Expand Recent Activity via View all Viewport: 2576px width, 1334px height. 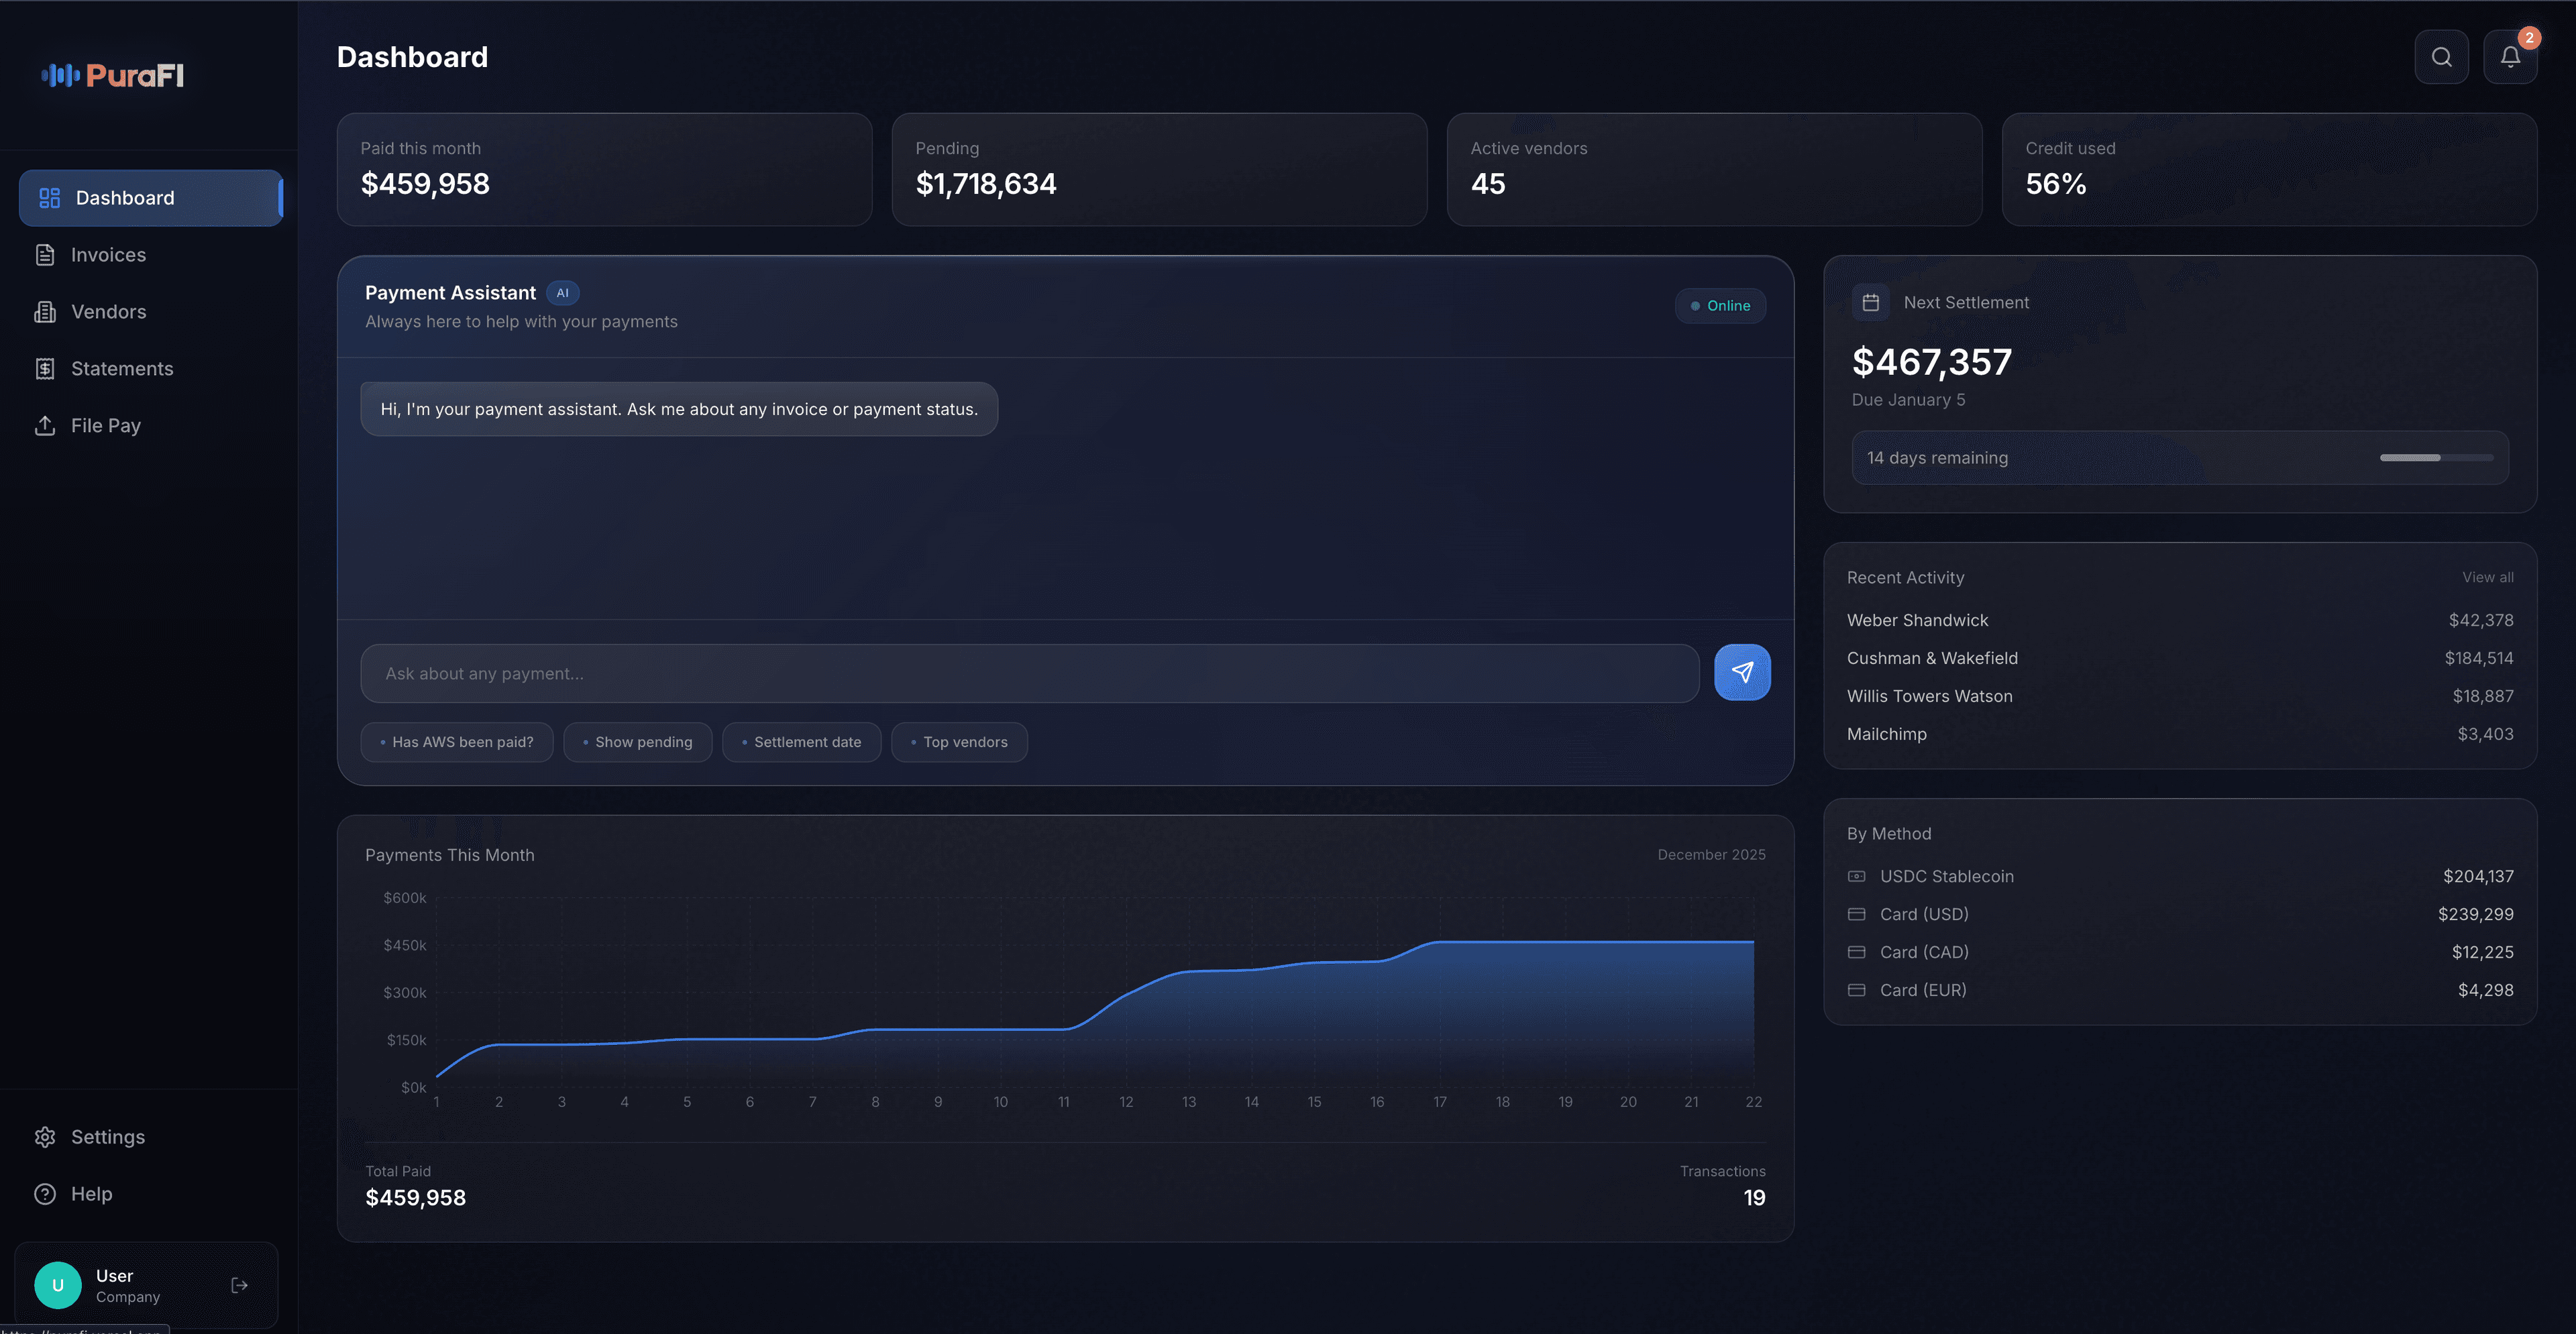(2488, 577)
